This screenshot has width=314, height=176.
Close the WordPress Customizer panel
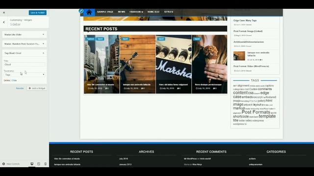pos(4,13)
